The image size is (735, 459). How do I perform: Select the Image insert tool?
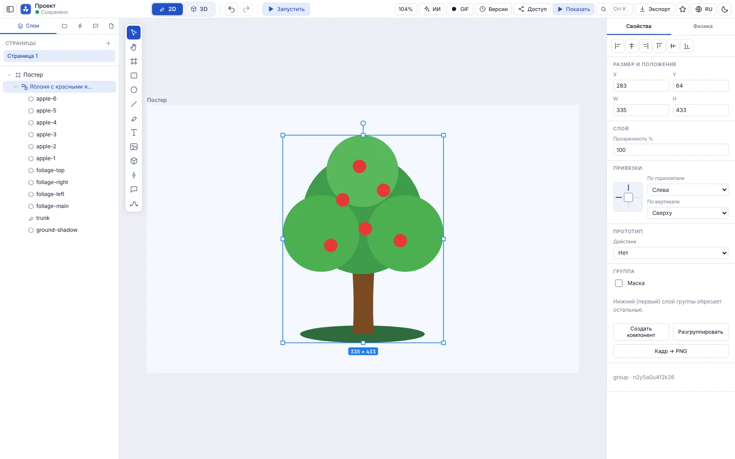coord(134,147)
